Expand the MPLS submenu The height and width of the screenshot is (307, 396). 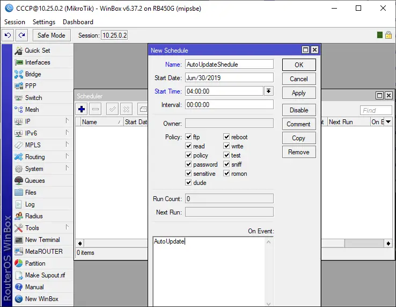pos(67,145)
